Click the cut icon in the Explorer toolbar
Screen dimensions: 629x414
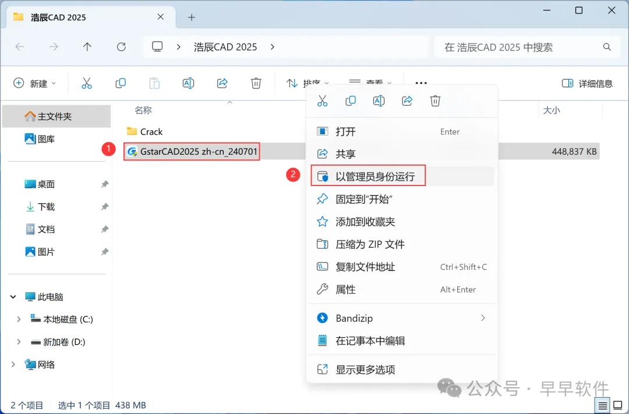pyautogui.click(x=87, y=83)
